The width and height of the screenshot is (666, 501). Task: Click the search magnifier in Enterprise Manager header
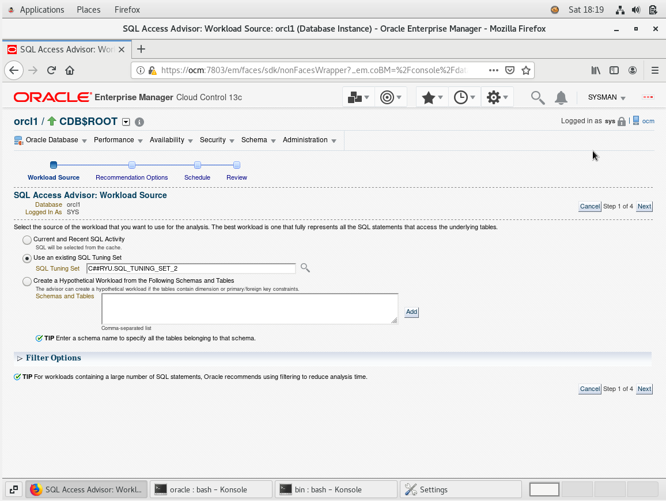pyautogui.click(x=538, y=98)
